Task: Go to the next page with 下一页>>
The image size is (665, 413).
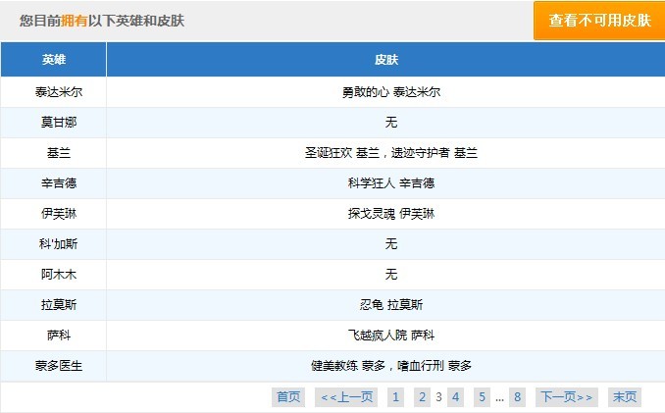Action: [567, 397]
